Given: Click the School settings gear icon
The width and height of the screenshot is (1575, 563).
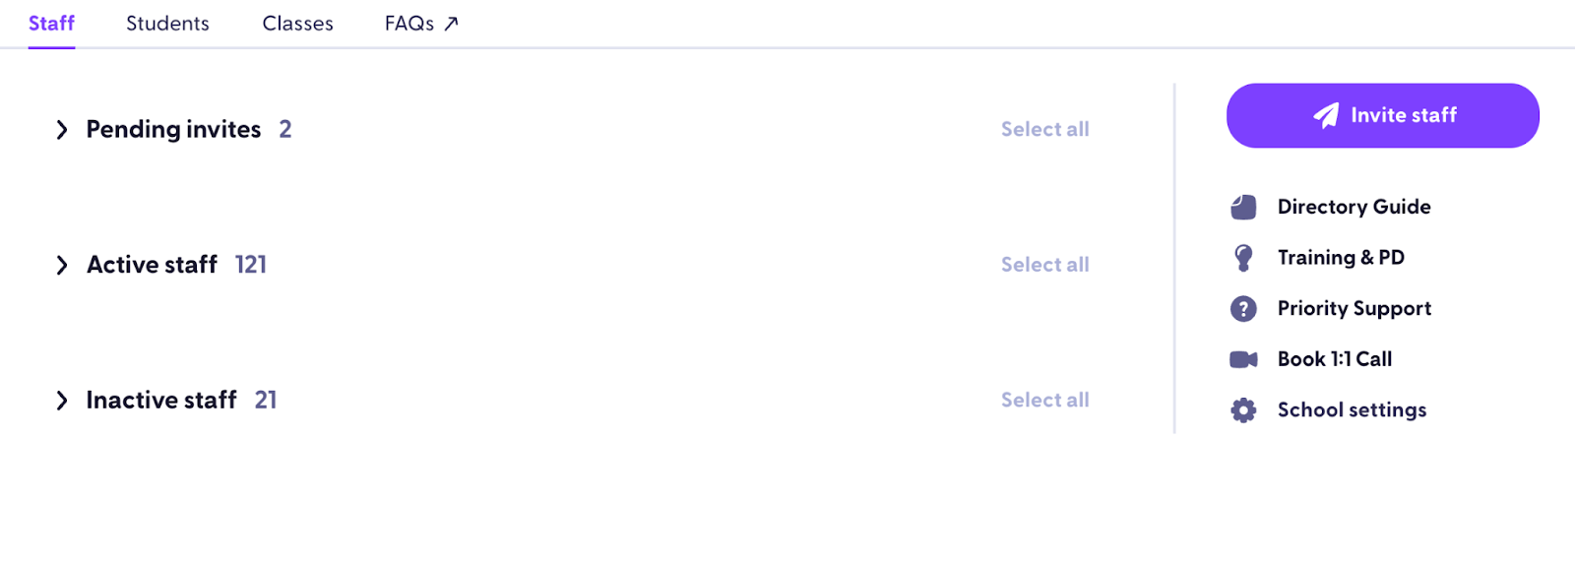Looking at the screenshot, I should point(1243,410).
